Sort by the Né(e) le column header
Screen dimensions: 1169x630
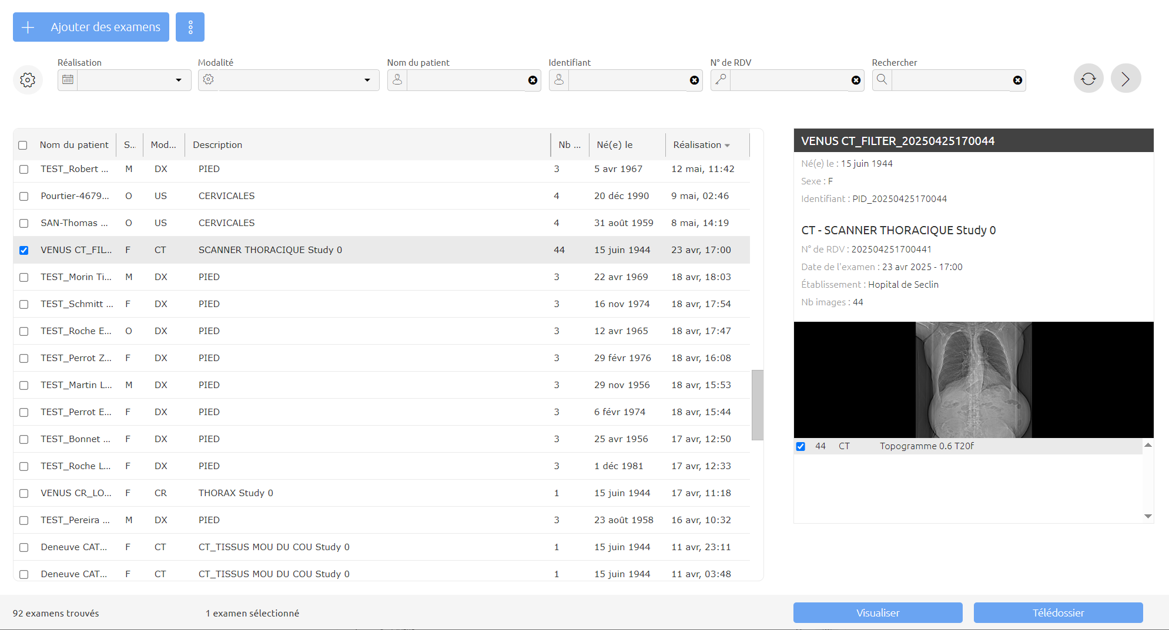[x=614, y=145]
